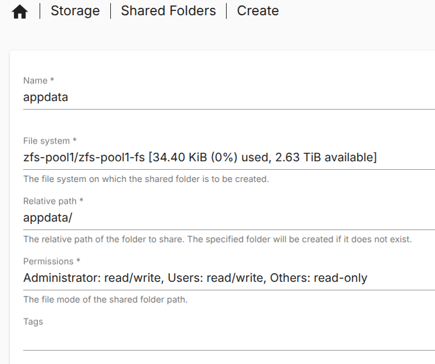Go to Storage breadcrumb
435x364 pixels.
pyautogui.click(x=75, y=11)
